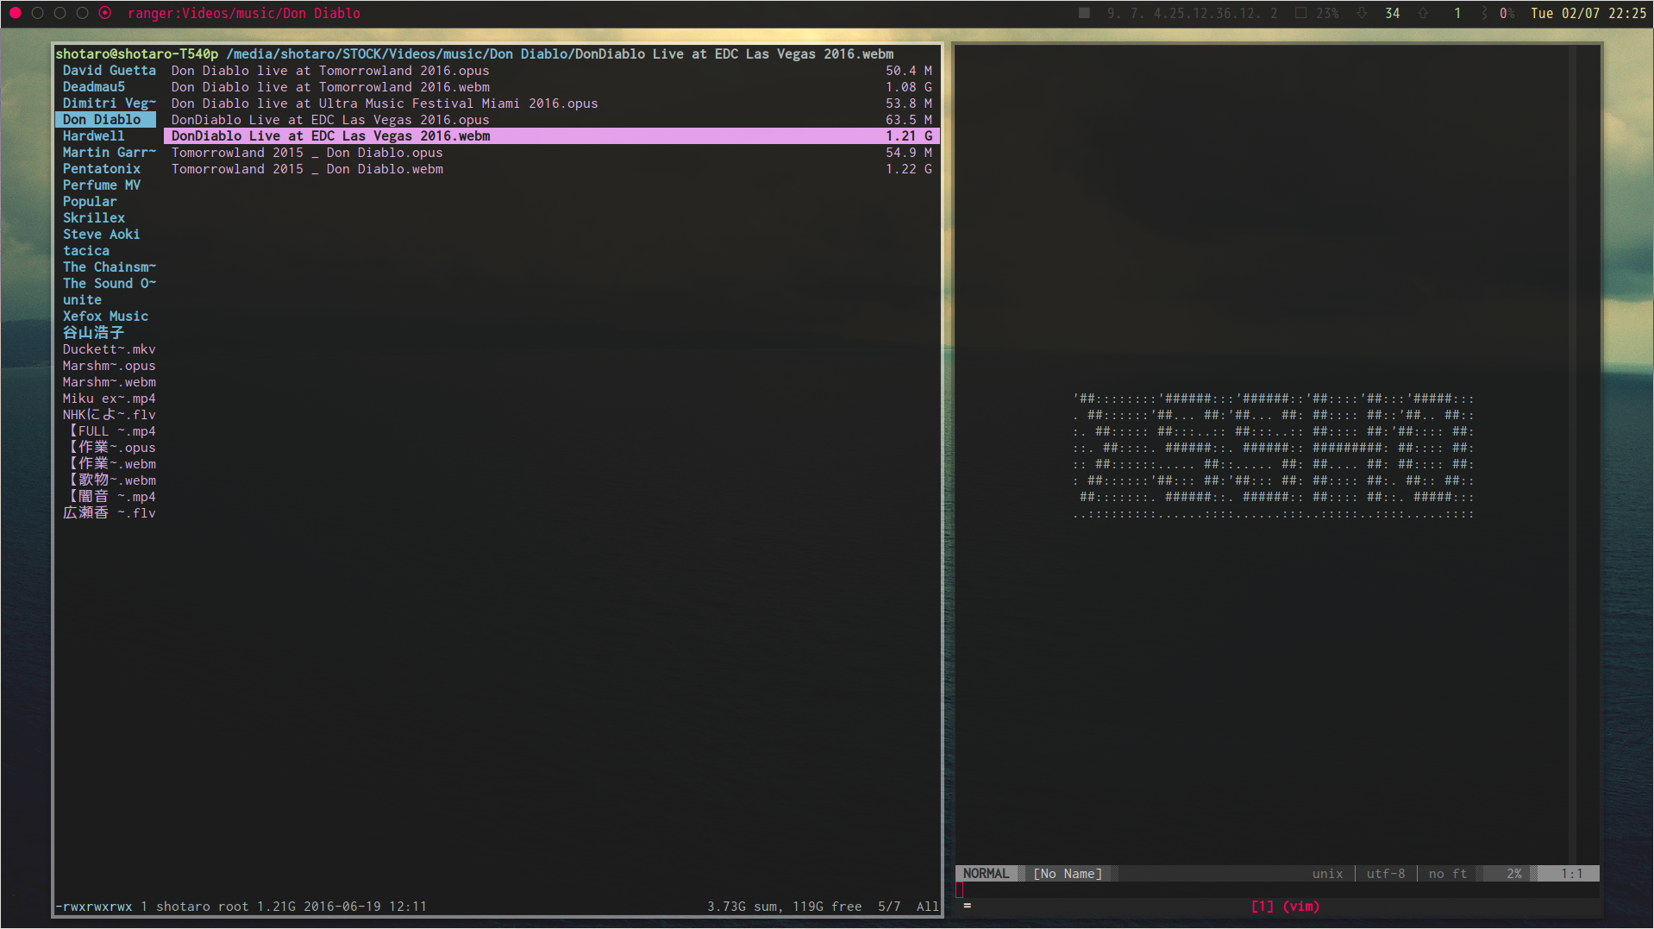This screenshot has width=1654, height=929.
Task: Expand the Xefox Music directory
Action: [x=104, y=316]
